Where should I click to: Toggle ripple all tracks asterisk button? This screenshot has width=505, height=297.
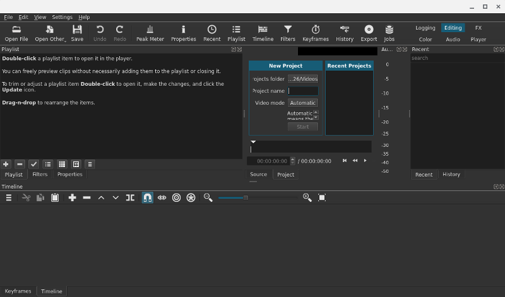click(x=191, y=197)
